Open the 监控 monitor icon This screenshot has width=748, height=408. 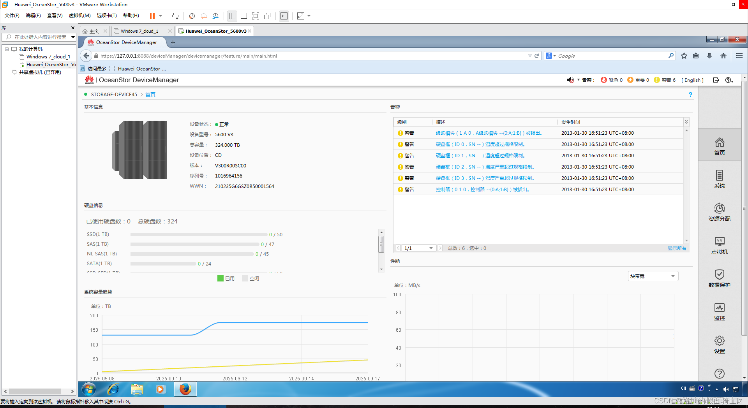(719, 311)
